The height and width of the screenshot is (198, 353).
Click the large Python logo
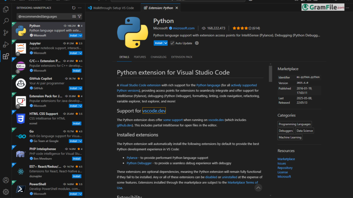pyautogui.click(x=133, y=33)
